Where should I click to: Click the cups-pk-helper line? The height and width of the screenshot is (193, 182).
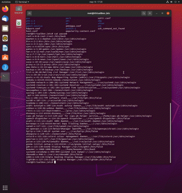click(89, 116)
